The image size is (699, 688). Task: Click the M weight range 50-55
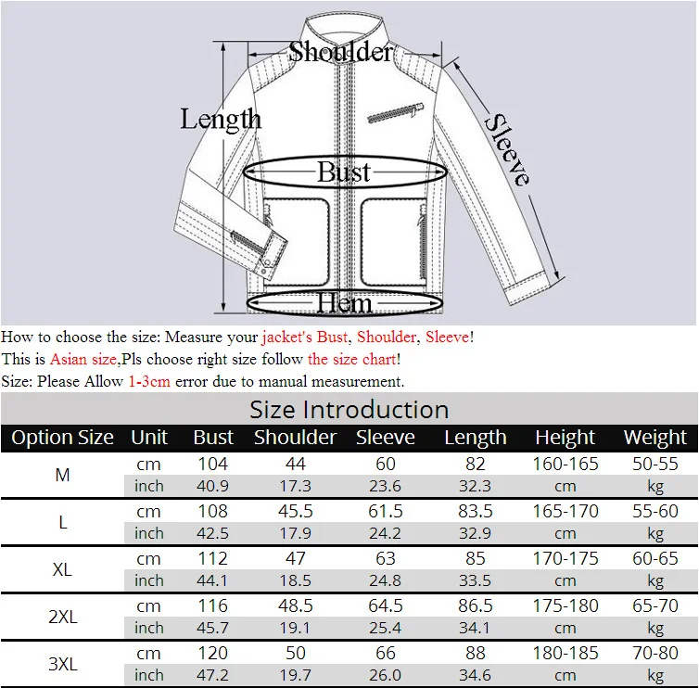pyautogui.click(x=655, y=464)
